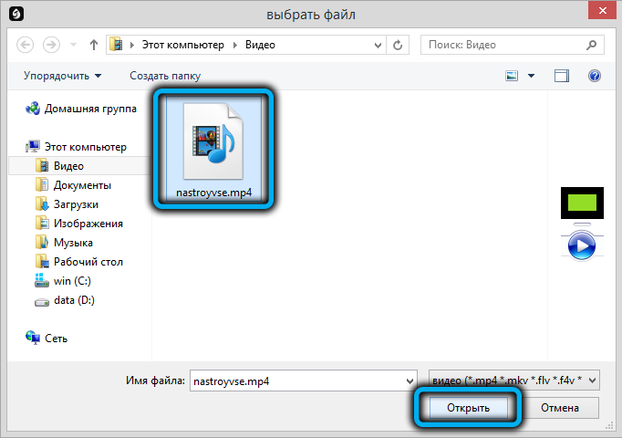Click the Forward navigation arrow
Image resolution: width=622 pixels, height=438 pixels.
pyautogui.click(x=51, y=45)
